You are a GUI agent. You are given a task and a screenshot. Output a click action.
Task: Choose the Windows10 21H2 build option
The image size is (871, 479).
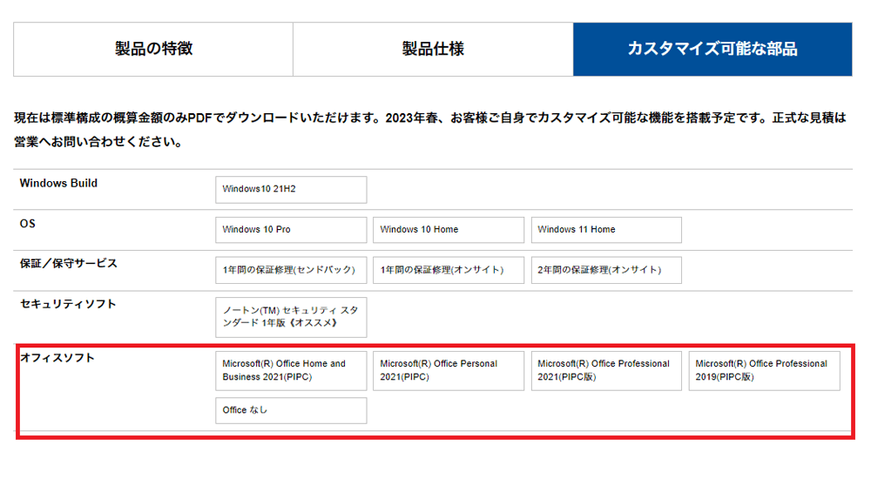(x=291, y=190)
